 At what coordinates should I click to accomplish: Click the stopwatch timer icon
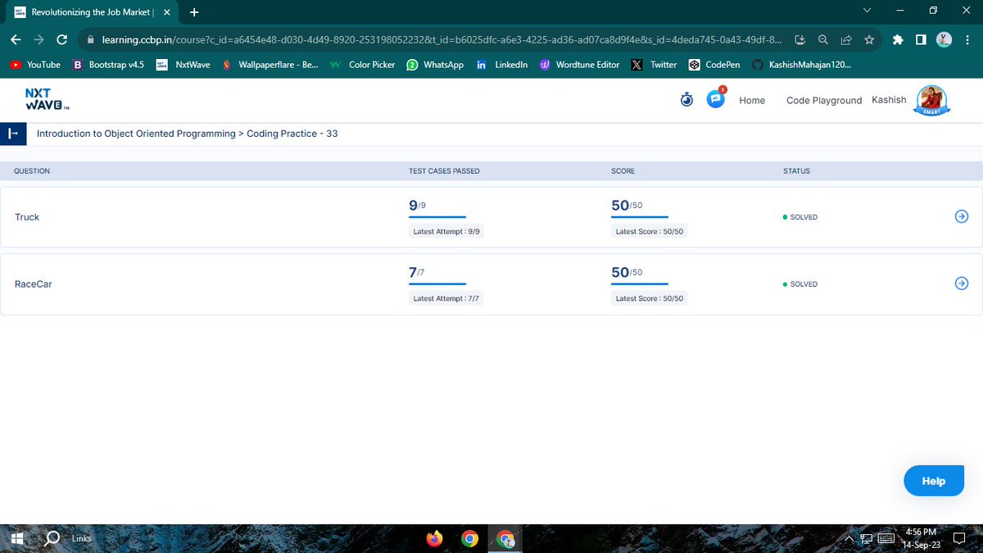pyautogui.click(x=686, y=98)
